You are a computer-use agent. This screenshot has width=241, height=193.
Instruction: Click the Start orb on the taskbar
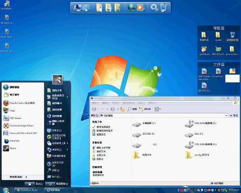(x=6, y=190)
